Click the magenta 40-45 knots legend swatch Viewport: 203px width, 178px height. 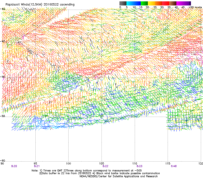(x=180, y=3)
